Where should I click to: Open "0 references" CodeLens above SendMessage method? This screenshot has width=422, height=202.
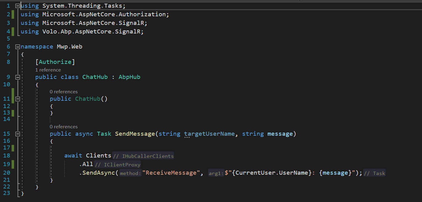[x=64, y=127]
